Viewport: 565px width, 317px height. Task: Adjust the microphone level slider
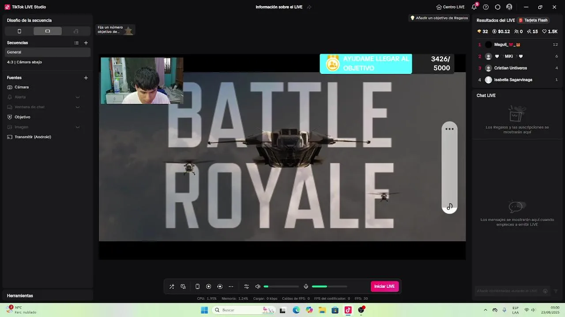click(x=329, y=287)
